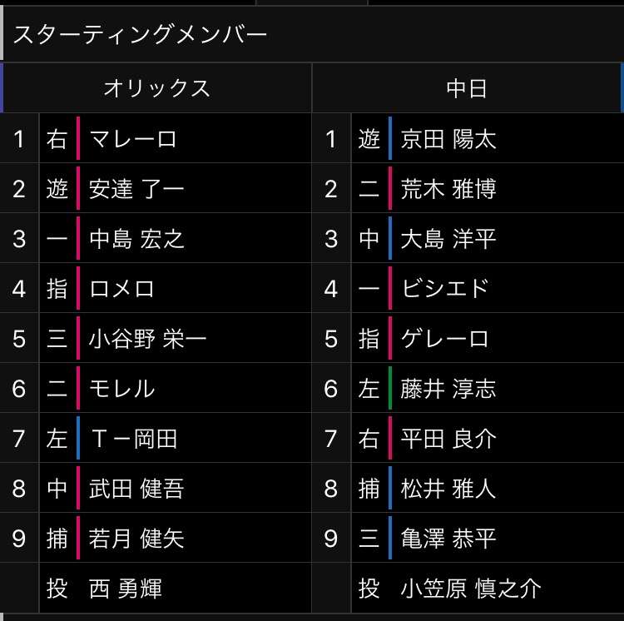Select designated hitter ゲレーロ

coord(444,339)
